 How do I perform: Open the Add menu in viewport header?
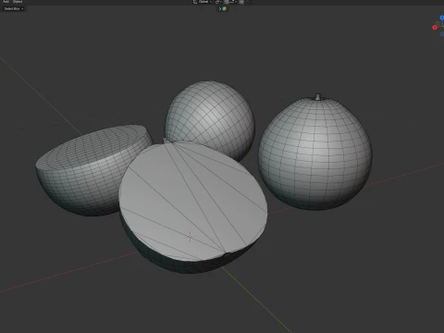(x=6, y=2)
